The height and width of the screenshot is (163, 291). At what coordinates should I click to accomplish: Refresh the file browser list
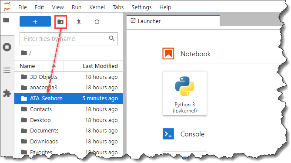[97, 22]
